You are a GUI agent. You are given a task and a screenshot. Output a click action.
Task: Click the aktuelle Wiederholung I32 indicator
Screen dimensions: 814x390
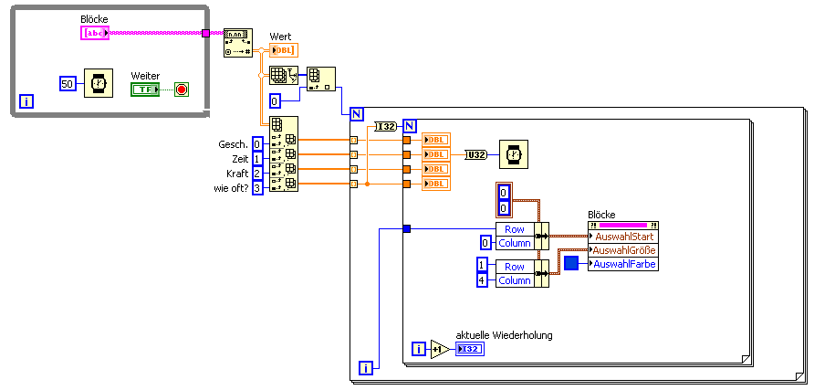470,349
